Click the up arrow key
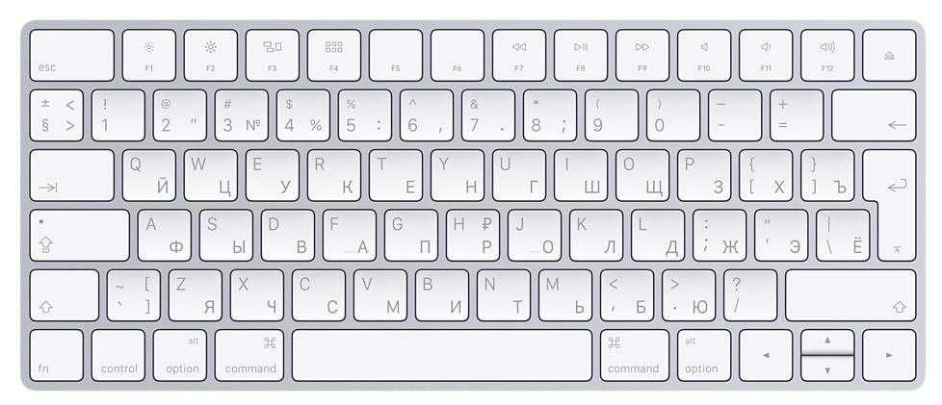Screen dimensions: 942x405 pyautogui.click(x=827, y=342)
